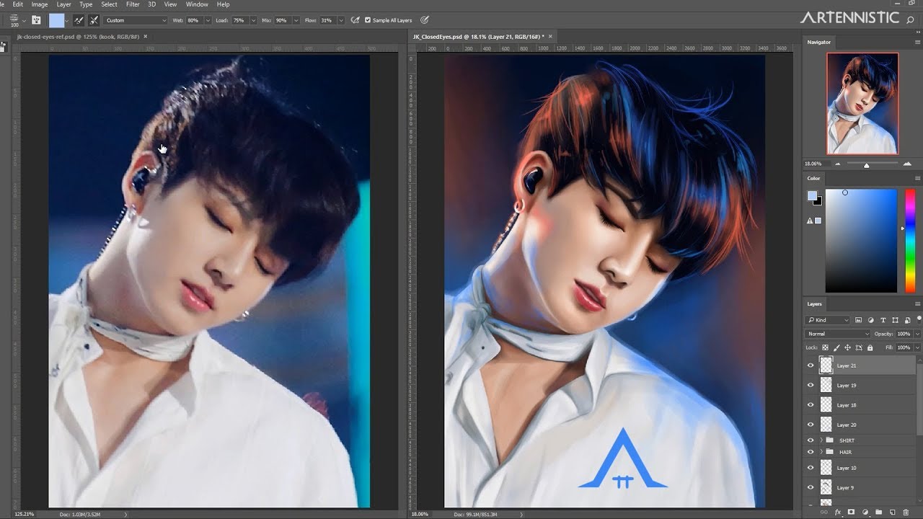Hide the SHIRT group eye icon
This screenshot has width=923, height=519.
pyautogui.click(x=811, y=440)
